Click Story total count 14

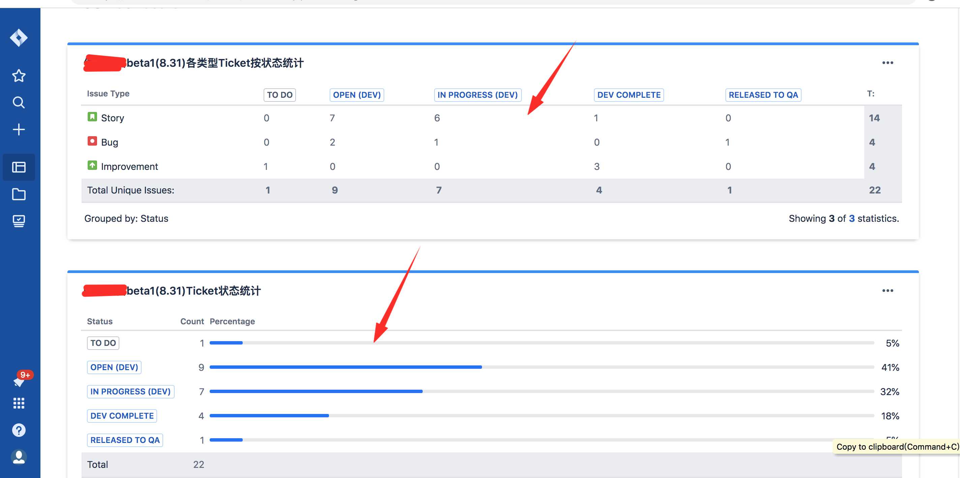click(x=874, y=118)
